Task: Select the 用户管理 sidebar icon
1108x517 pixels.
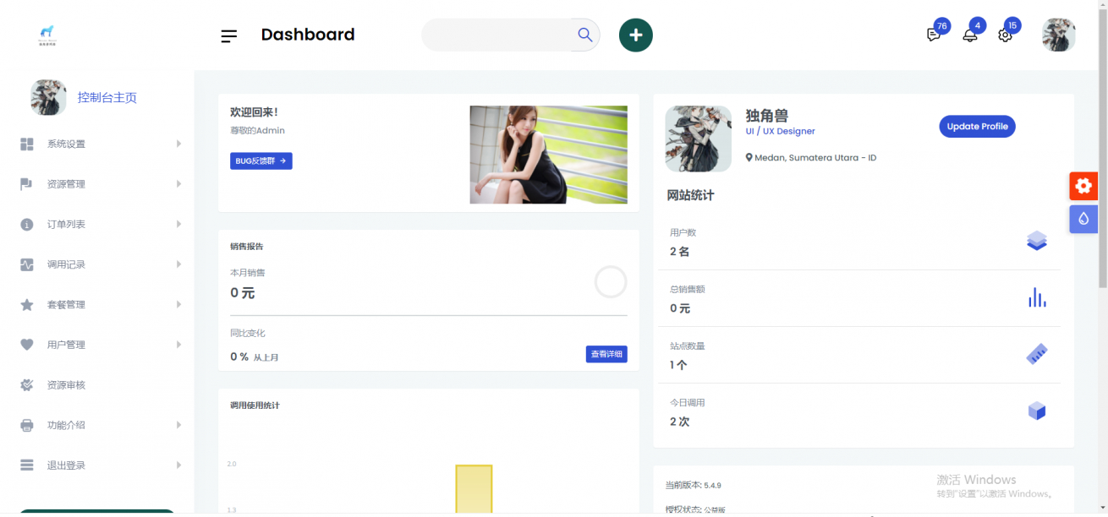Action: (x=25, y=344)
